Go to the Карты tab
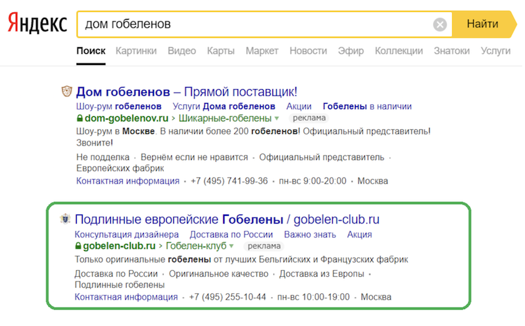The height and width of the screenshot is (326, 525). [x=220, y=51]
